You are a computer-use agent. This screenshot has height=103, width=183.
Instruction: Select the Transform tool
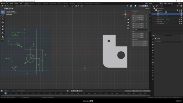click(x=3, y=29)
